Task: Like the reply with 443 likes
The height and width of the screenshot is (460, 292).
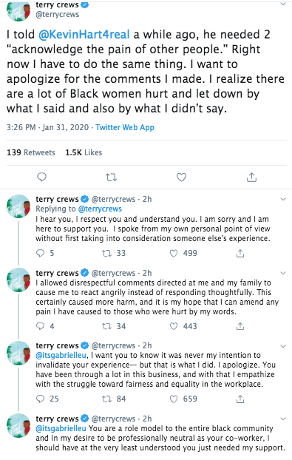Action: pyautogui.click(x=174, y=326)
